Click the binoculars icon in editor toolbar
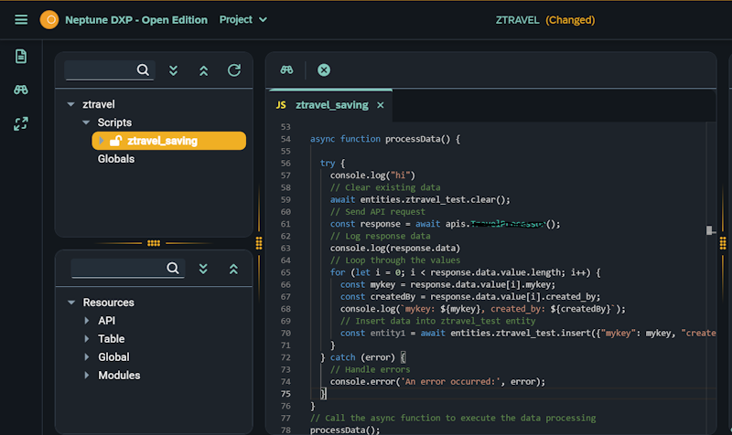This screenshot has height=435, width=732. [x=286, y=70]
